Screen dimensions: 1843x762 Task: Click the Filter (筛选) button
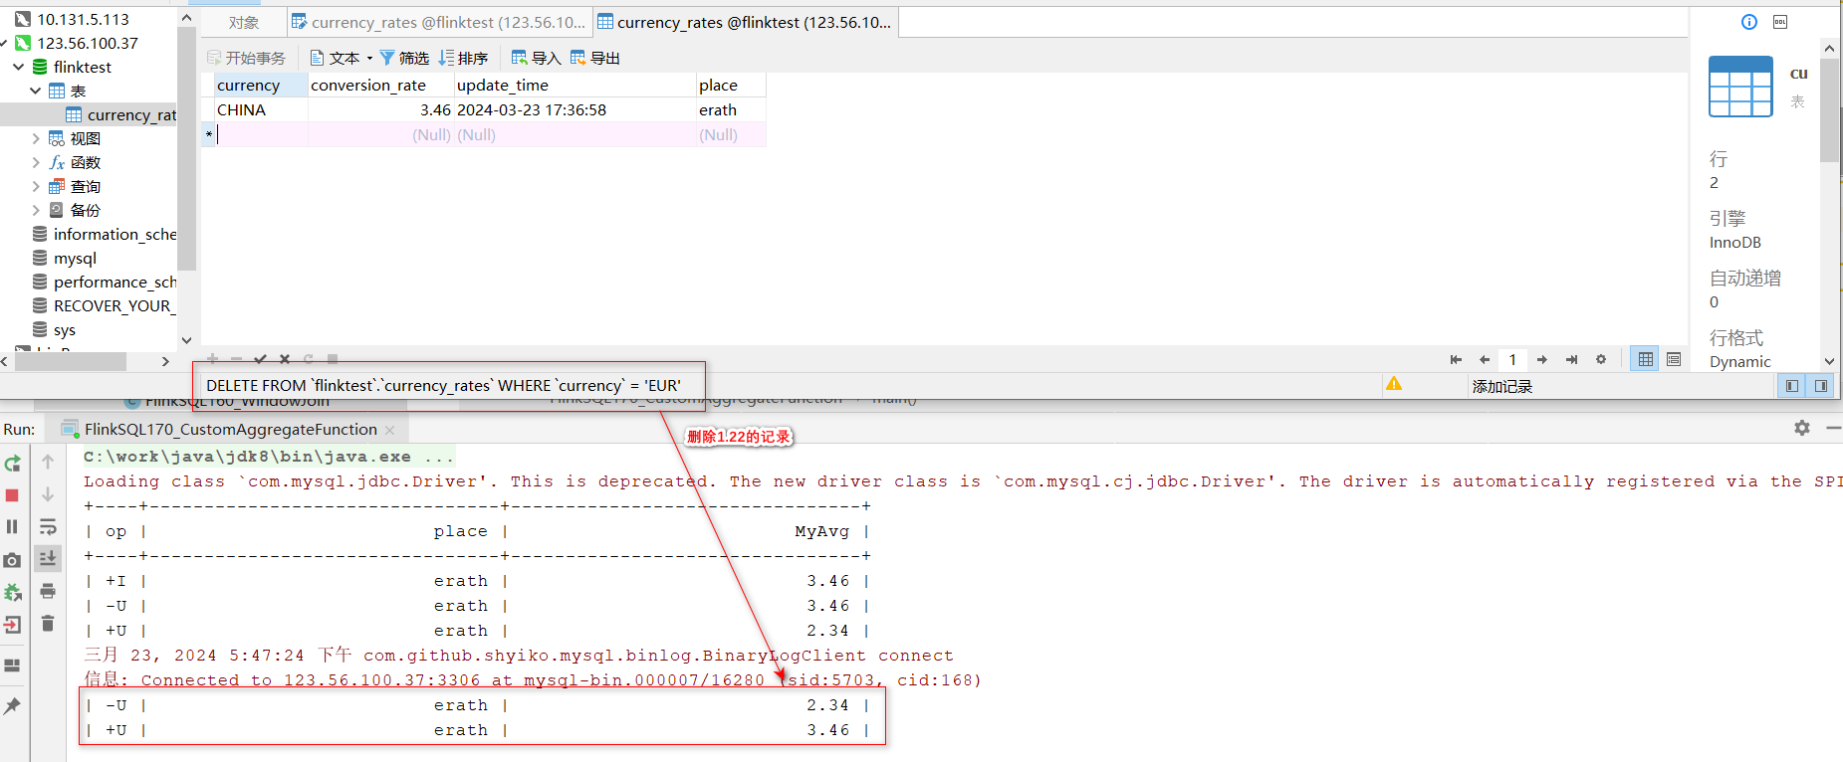click(404, 58)
